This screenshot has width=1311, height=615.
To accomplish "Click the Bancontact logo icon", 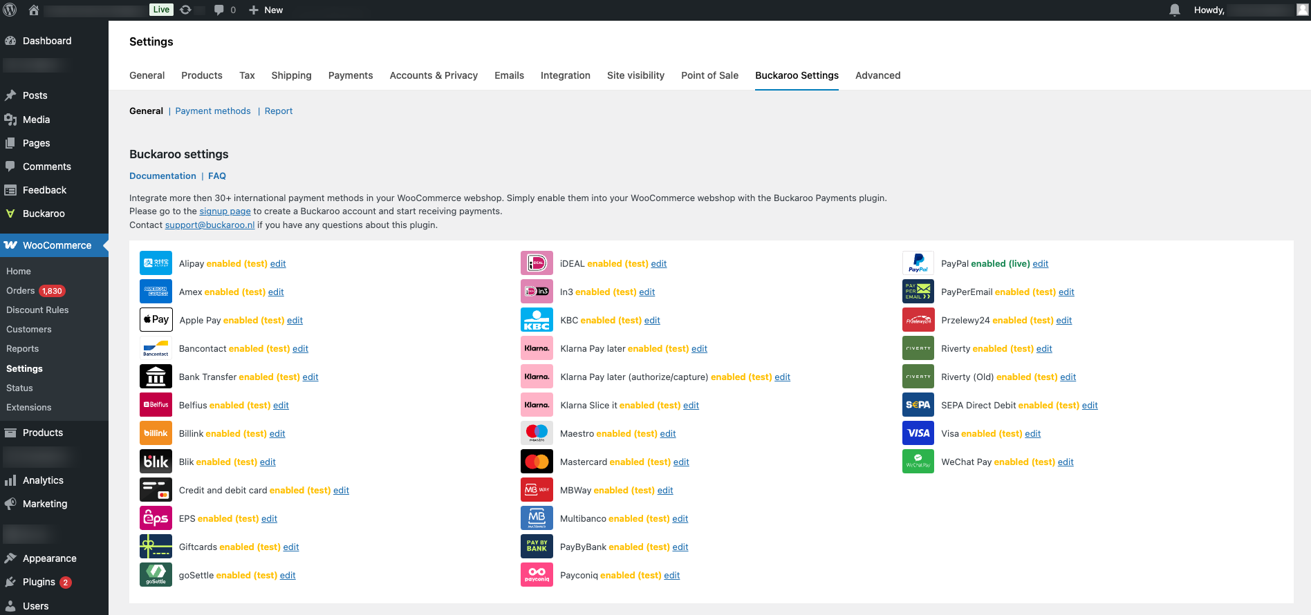I will pos(156,348).
